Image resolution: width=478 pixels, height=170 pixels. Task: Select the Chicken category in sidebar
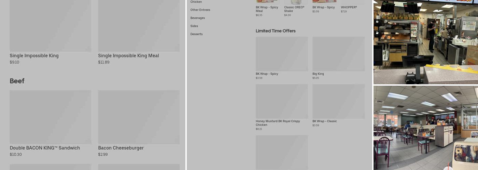[x=196, y=2]
